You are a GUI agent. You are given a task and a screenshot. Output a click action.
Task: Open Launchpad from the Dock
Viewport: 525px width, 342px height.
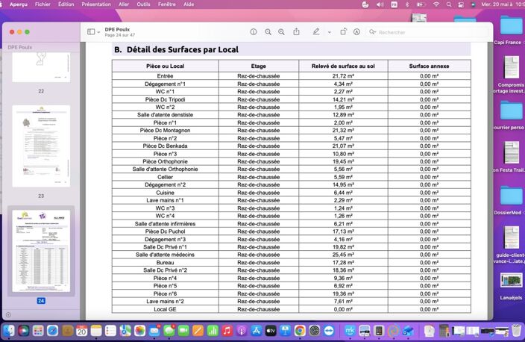[x=38, y=331]
